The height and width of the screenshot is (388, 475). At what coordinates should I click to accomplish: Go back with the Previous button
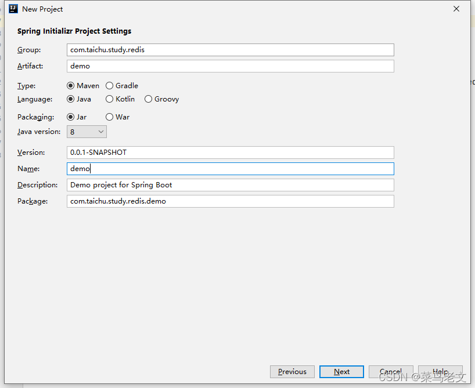[292, 372]
